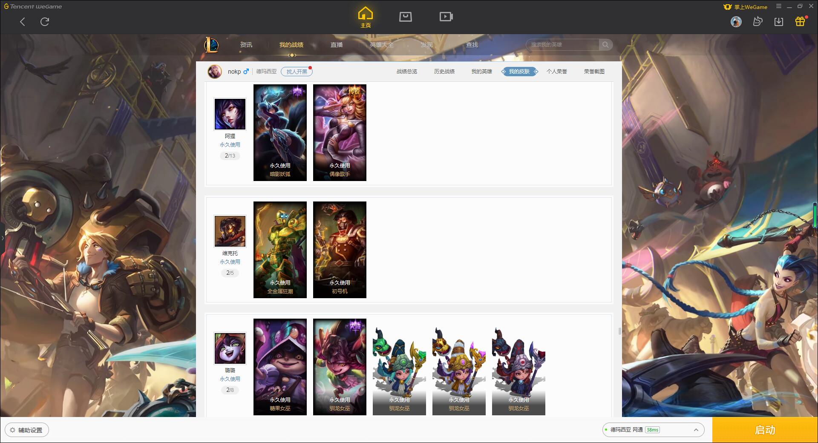Select the 我的皮肤 sub-tab
818x443 pixels.
[519, 72]
